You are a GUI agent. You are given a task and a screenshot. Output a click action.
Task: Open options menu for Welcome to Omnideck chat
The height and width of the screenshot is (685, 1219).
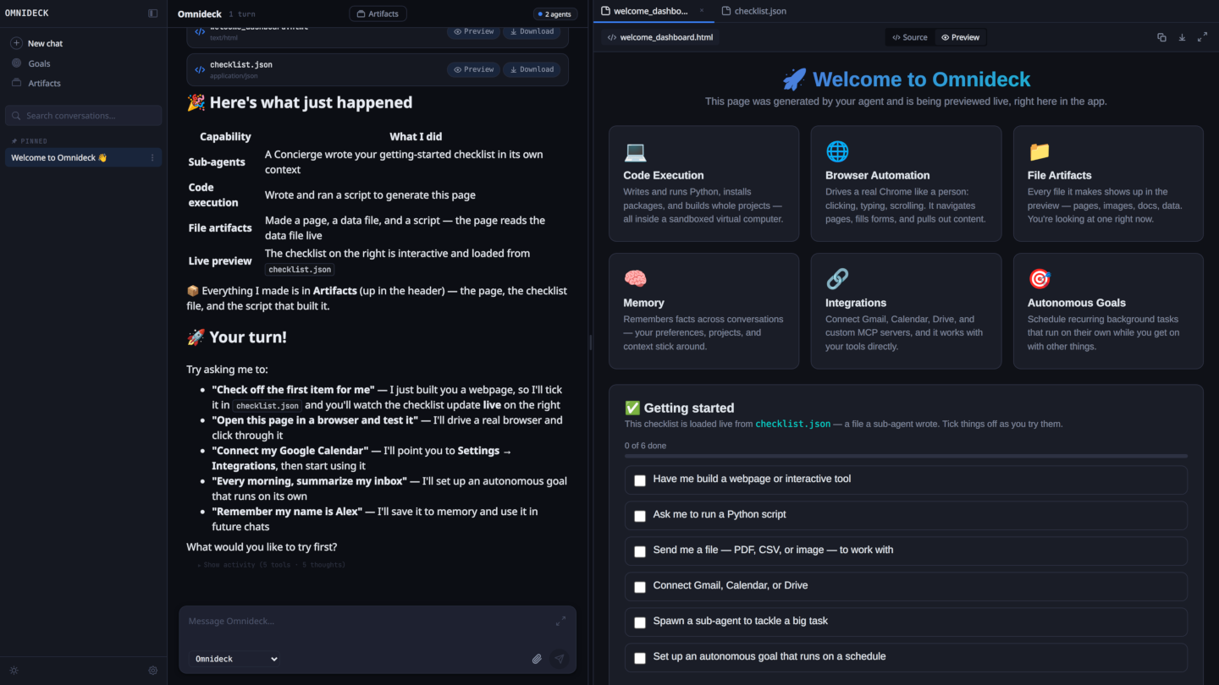tap(152, 158)
